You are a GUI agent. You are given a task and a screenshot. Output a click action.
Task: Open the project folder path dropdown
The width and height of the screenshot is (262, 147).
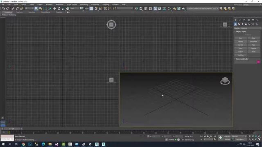pyautogui.click(x=203, y=9)
